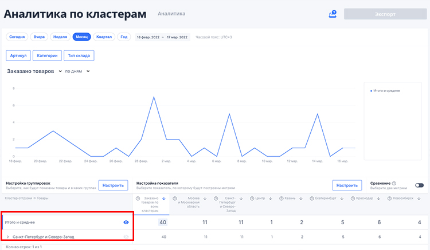Select the Месяц period tab
Screen dimensions: 430x250
coord(81,37)
